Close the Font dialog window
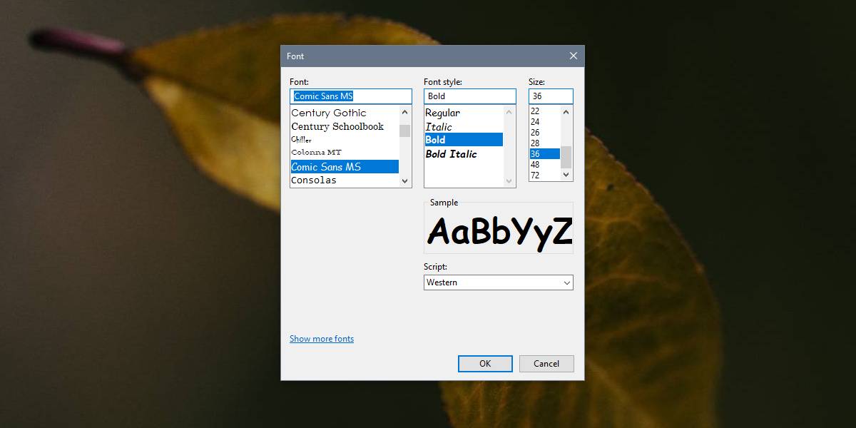 coord(573,56)
